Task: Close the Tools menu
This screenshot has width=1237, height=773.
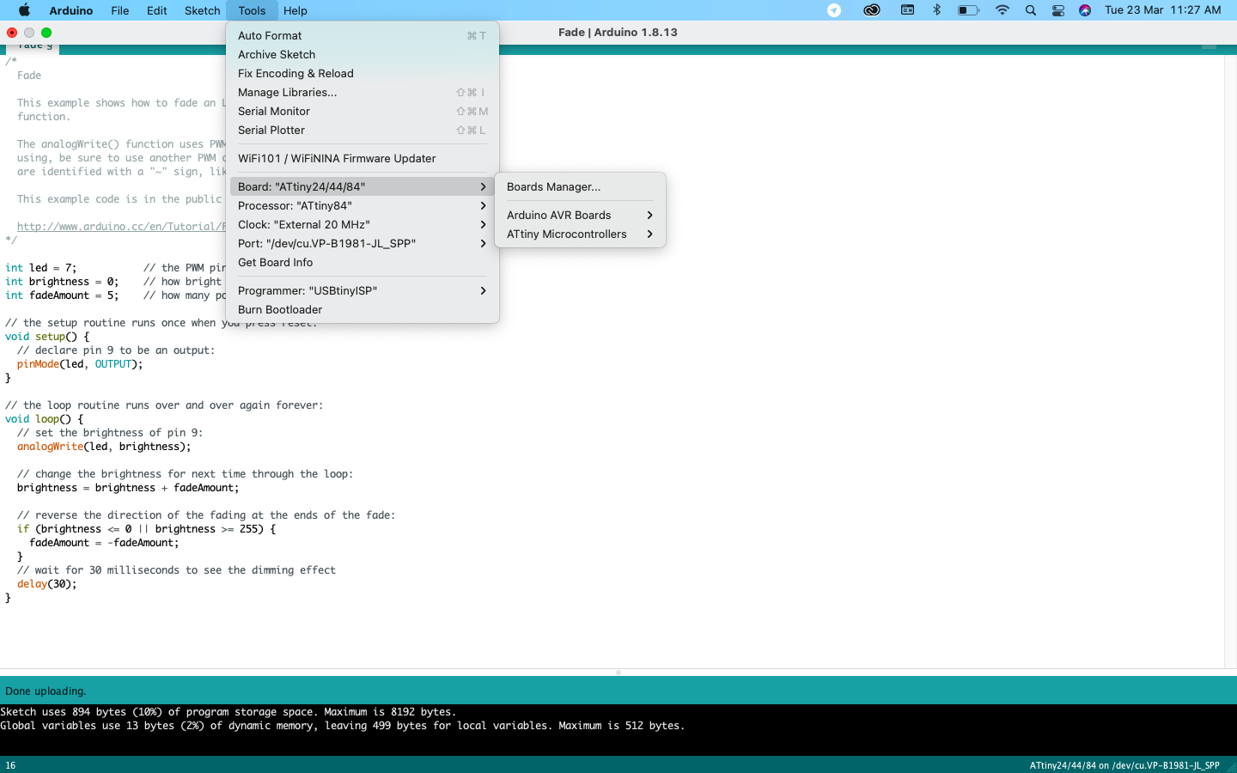Action: (x=252, y=10)
